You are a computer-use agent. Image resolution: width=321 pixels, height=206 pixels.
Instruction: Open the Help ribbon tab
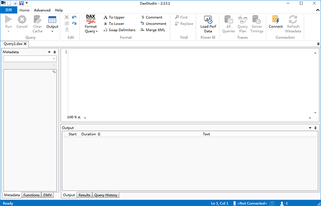tap(59, 10)
